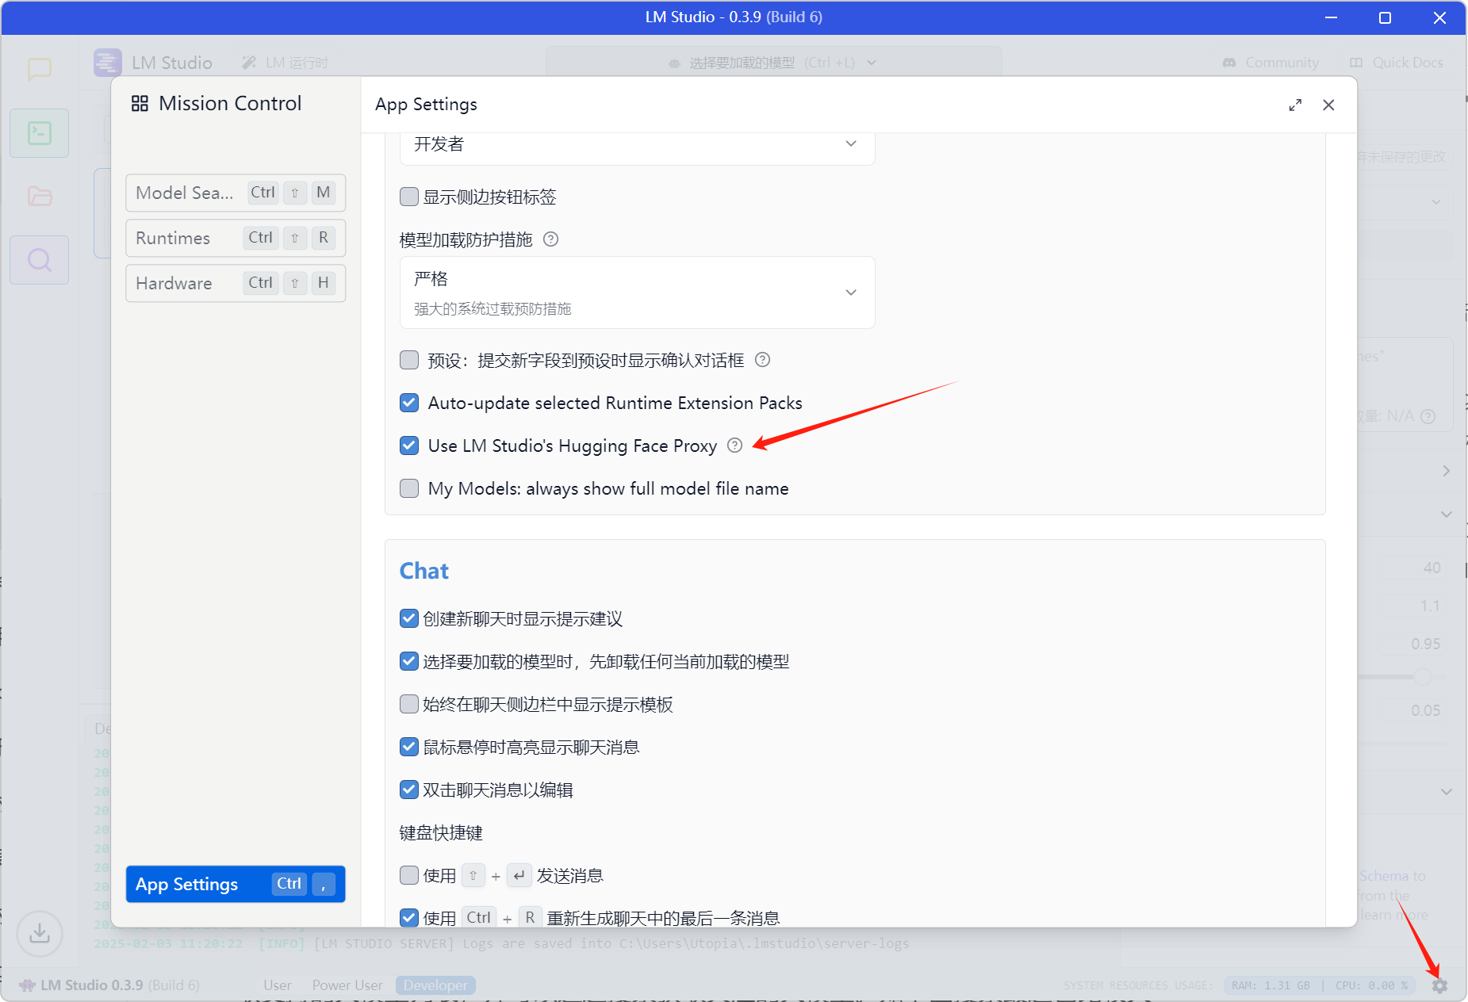Click LM 运行时 in top bar
Image resolution: width=1468 pixels, height=1002 pixels.
(x=286, y=63)
